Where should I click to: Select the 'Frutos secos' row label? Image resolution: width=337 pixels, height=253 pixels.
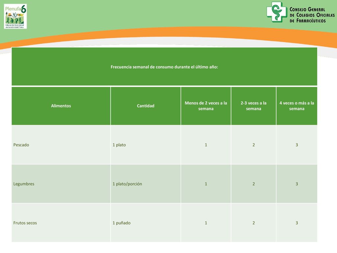tap(25, 223)
